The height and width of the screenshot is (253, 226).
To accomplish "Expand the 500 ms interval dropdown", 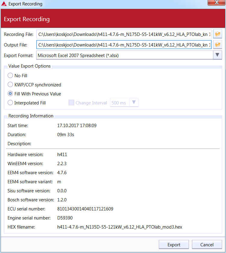I will click(134, 103).
